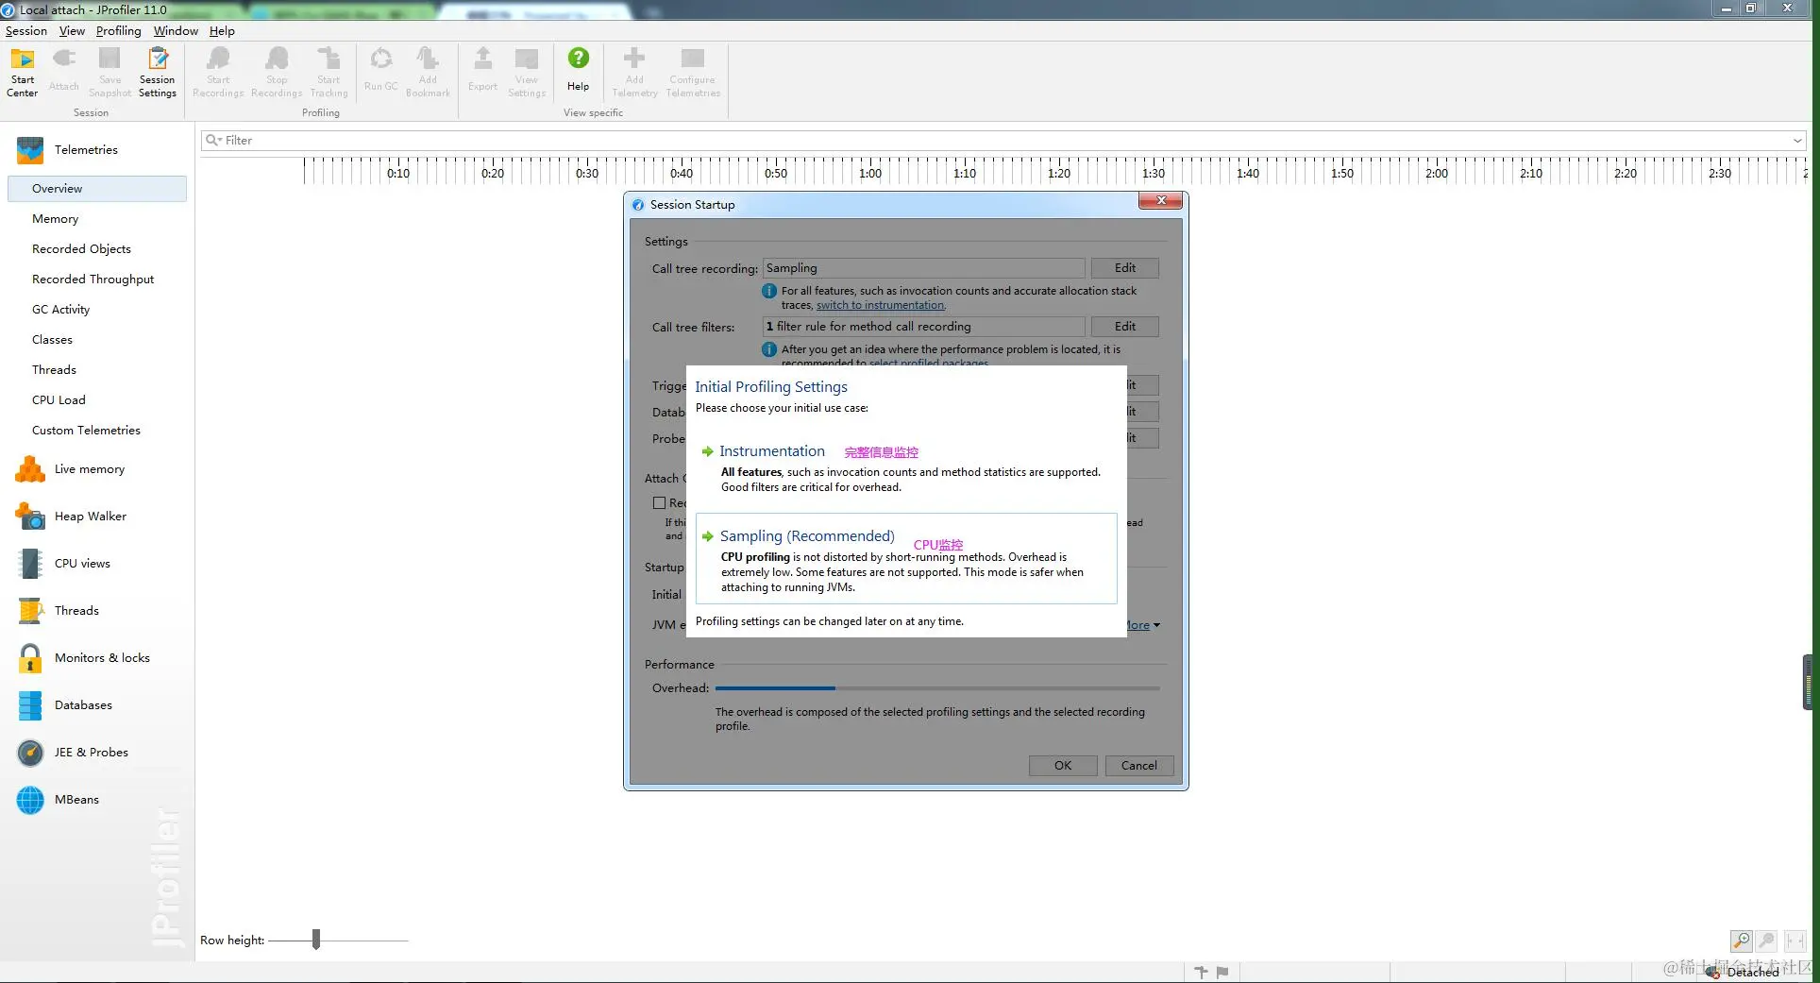Open the Monitors & locks section
1820x983 pixels.
pos(102,657)
